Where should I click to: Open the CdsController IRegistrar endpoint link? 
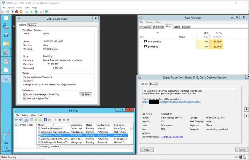pyautogui.click(x=171, y=102)
